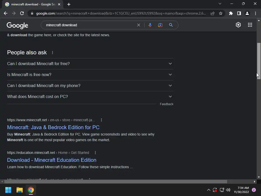
Task: Click the education.minecraft.net URL breadcrumb
Action: pyautogui.click(x=48, y=153)
